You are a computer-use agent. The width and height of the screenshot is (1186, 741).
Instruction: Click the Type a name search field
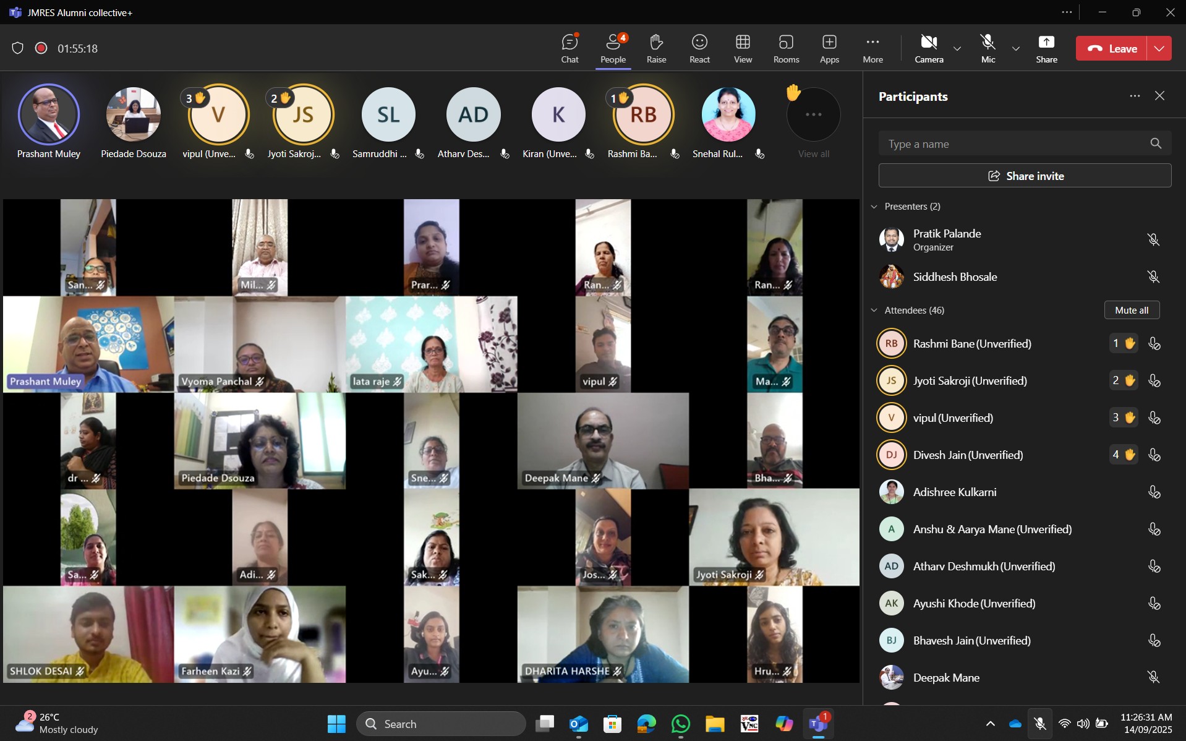[1014, 144]
